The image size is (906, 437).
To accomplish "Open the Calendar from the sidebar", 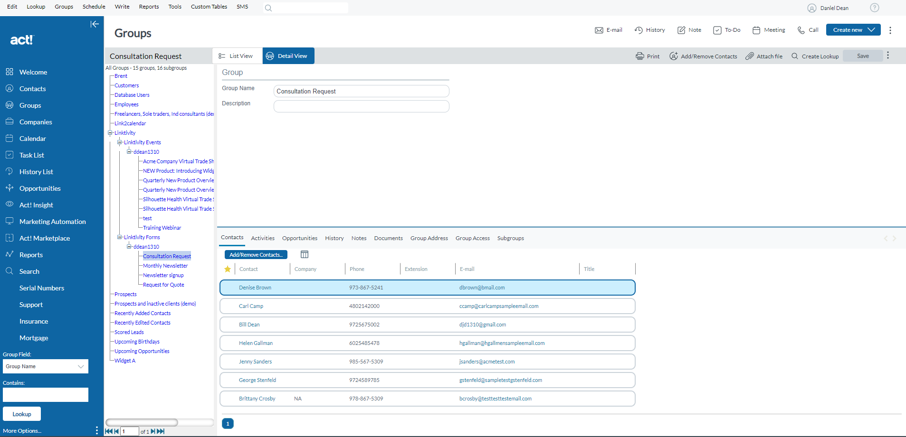I will click(x=33, y=138).
